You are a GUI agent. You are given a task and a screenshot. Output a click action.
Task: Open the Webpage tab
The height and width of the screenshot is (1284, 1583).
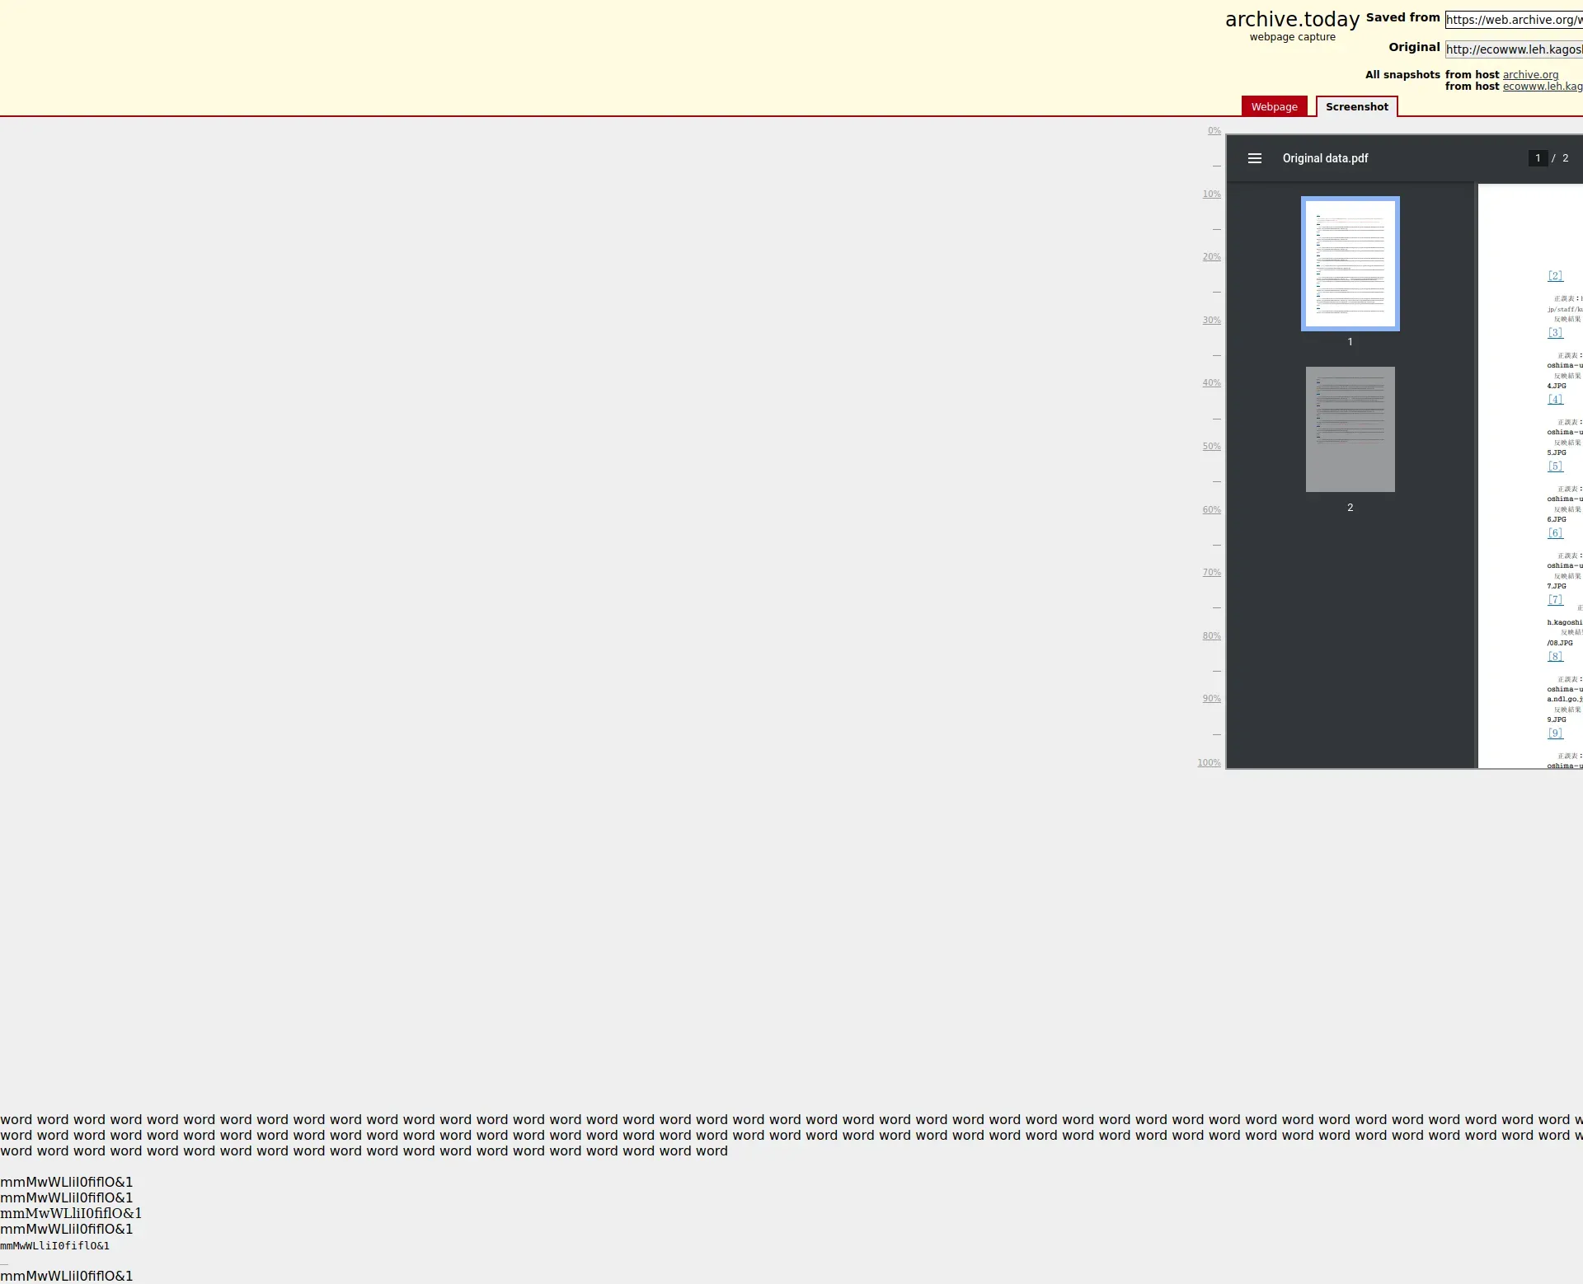(1274, 107)
